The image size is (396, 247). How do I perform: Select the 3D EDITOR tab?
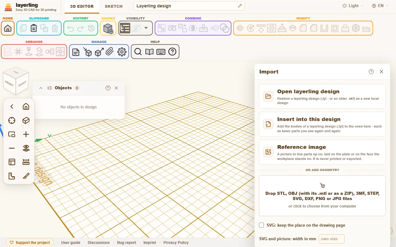82,6
